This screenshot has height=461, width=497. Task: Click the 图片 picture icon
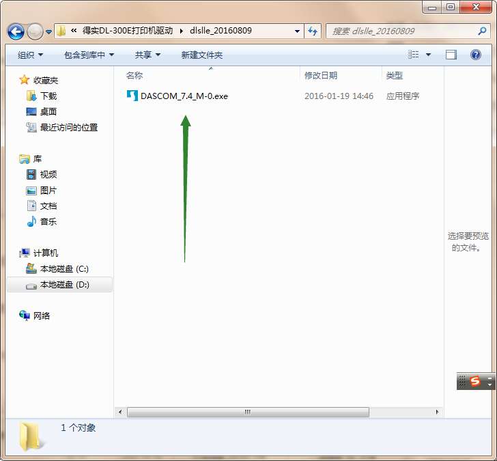click(31, 191)
